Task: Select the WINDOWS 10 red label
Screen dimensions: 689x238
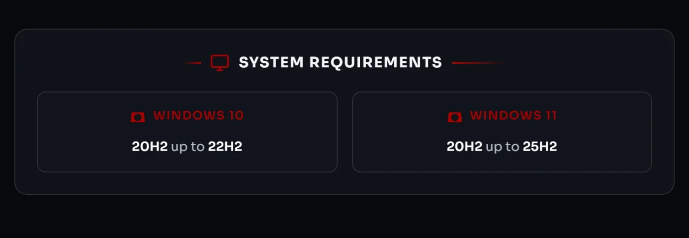Action: coord(198,115)
